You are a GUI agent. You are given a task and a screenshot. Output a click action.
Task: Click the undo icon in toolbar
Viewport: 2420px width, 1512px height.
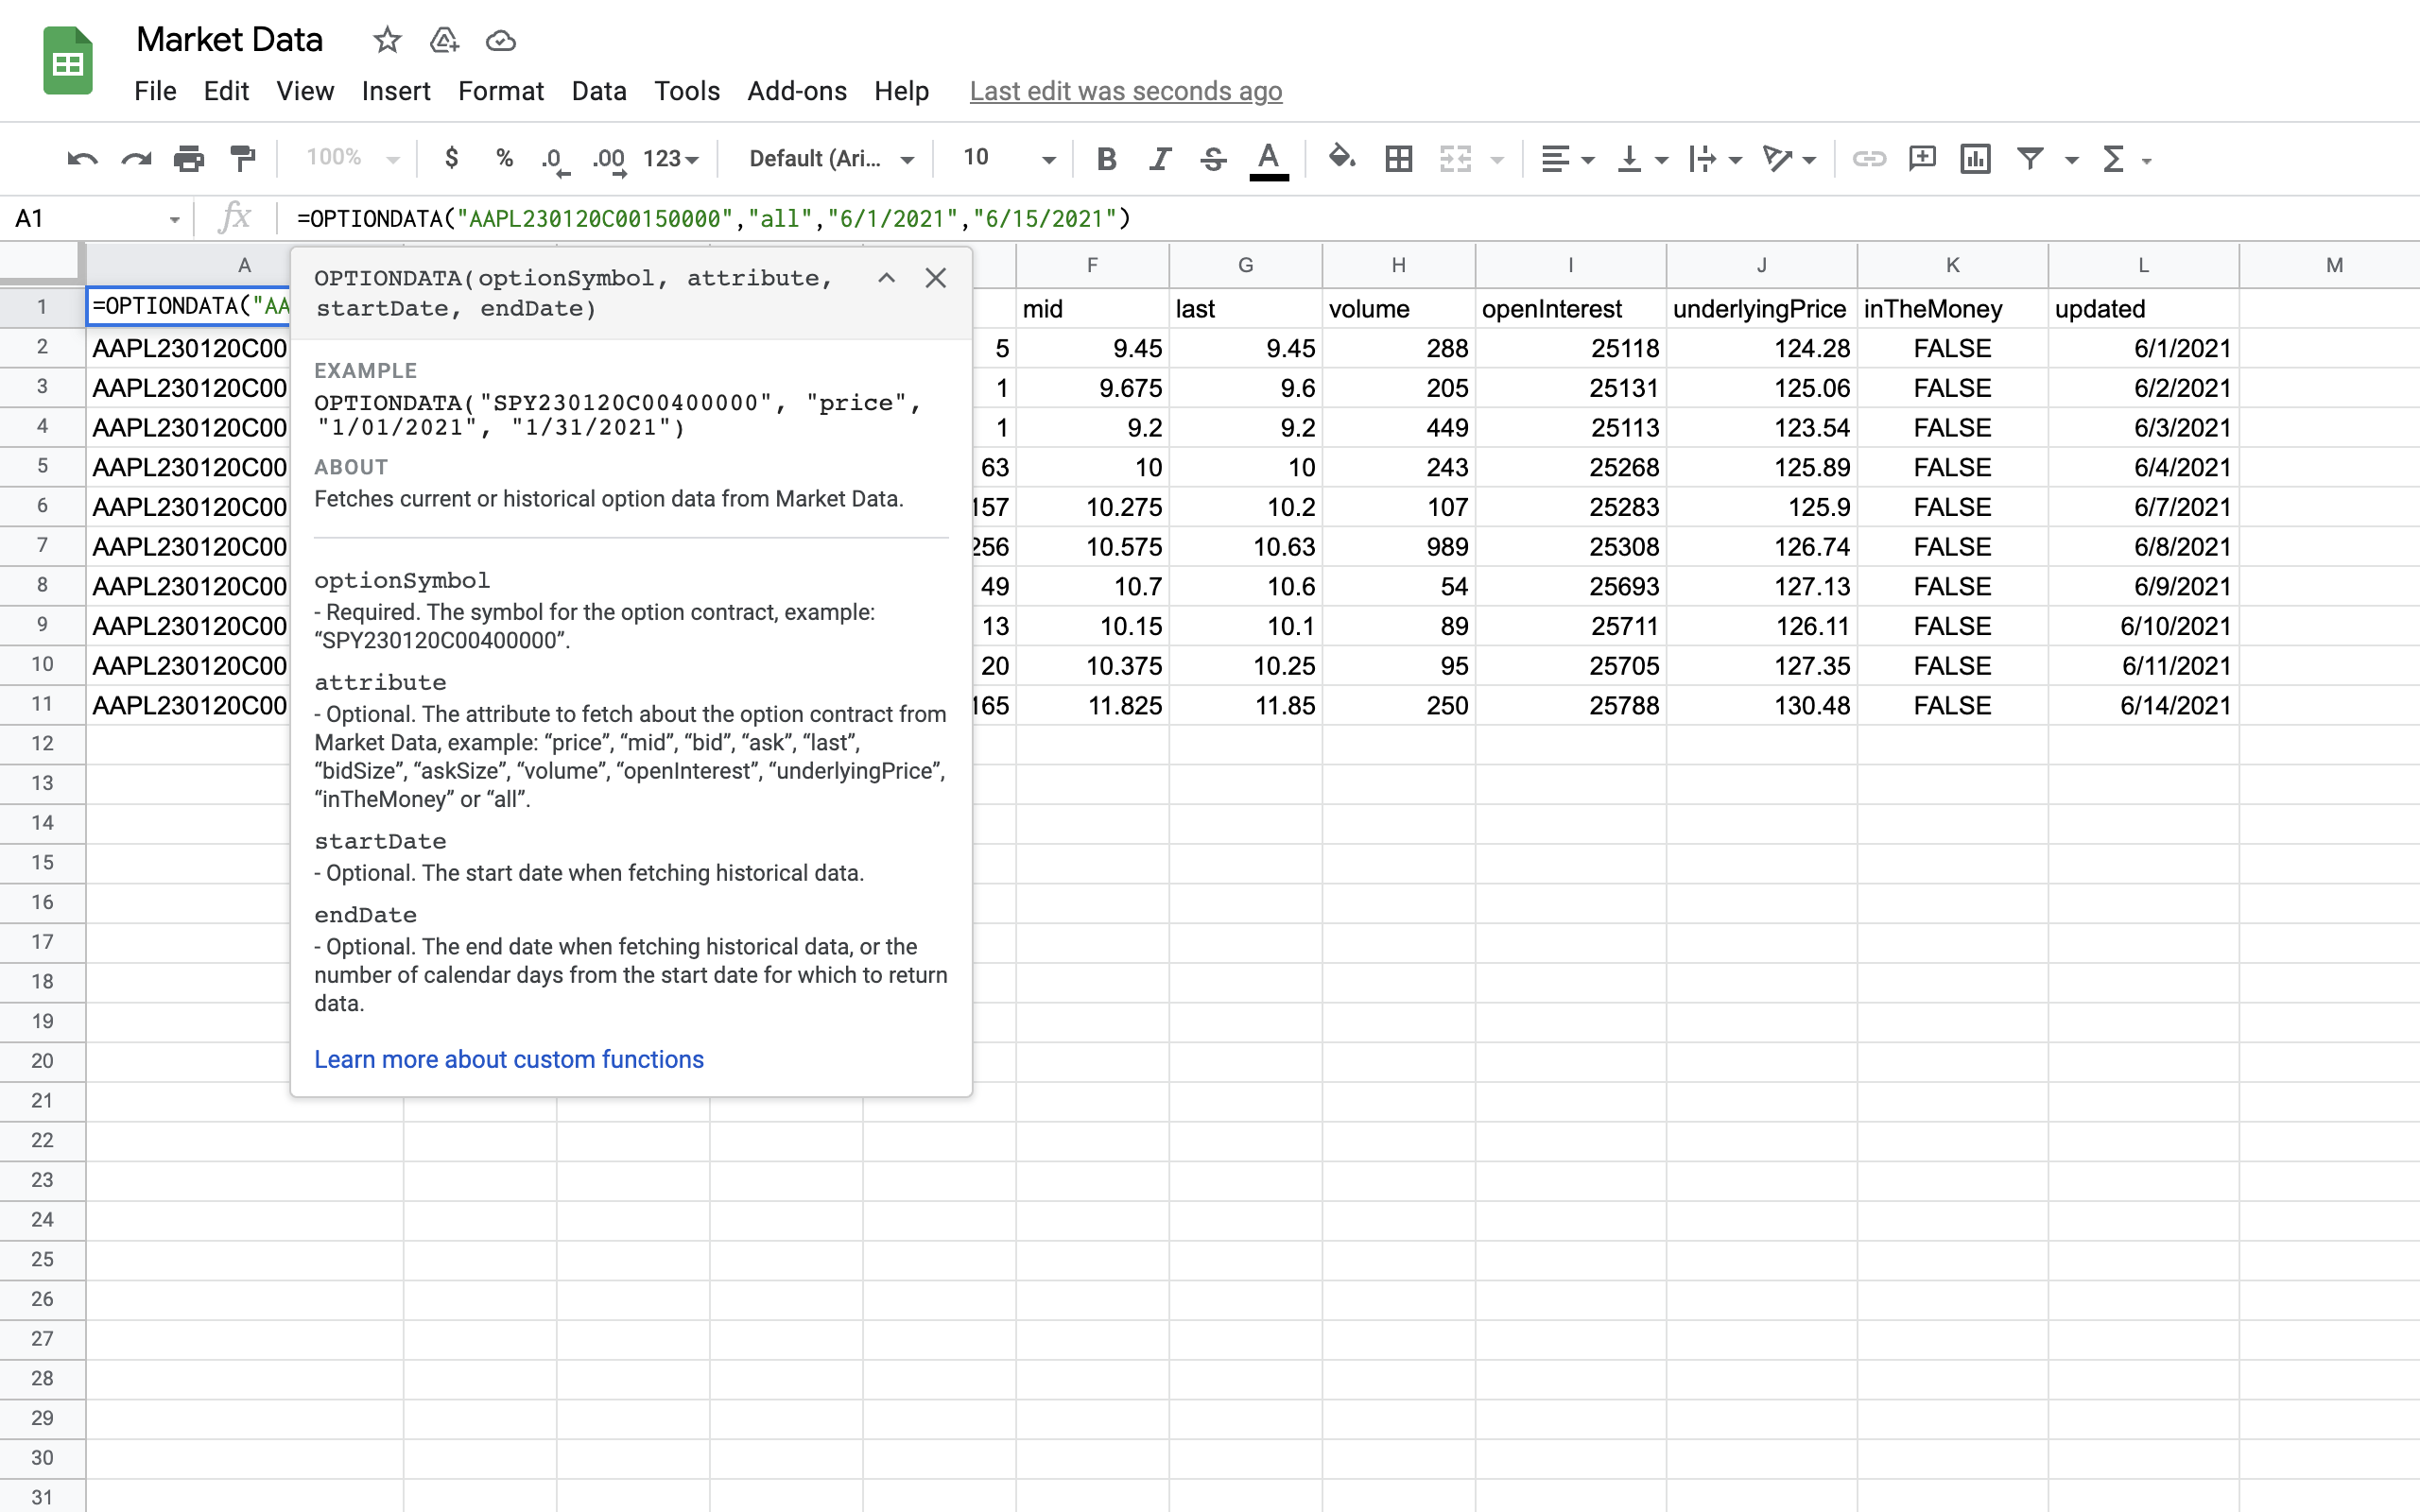tap(82, 159)
